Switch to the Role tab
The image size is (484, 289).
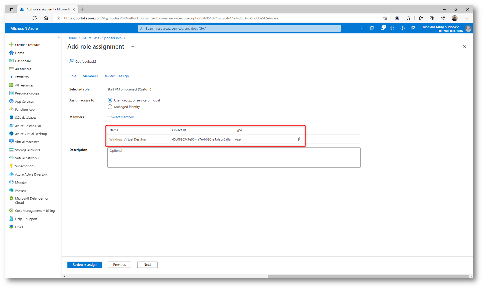coord(73,76)
